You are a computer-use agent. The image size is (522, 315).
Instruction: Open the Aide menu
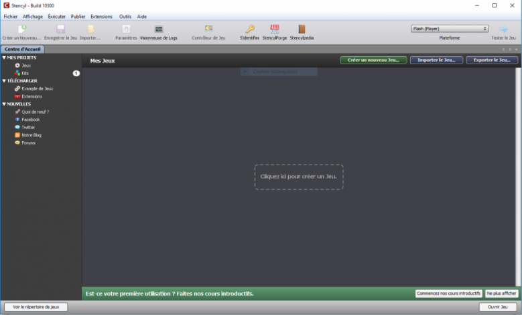pos(142,16)
